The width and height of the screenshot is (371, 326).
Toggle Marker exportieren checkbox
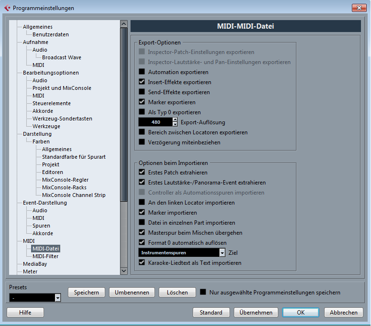[x=142, y=102]
